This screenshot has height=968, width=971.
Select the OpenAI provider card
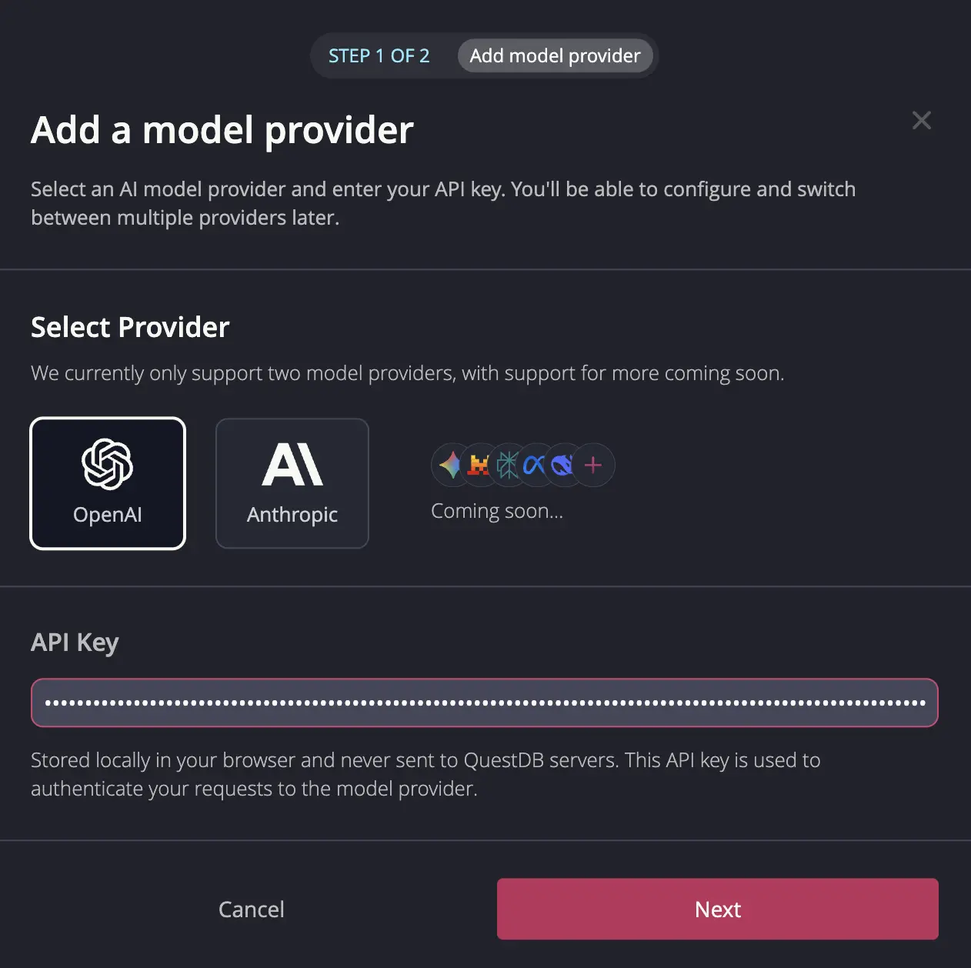coord(108,483)
